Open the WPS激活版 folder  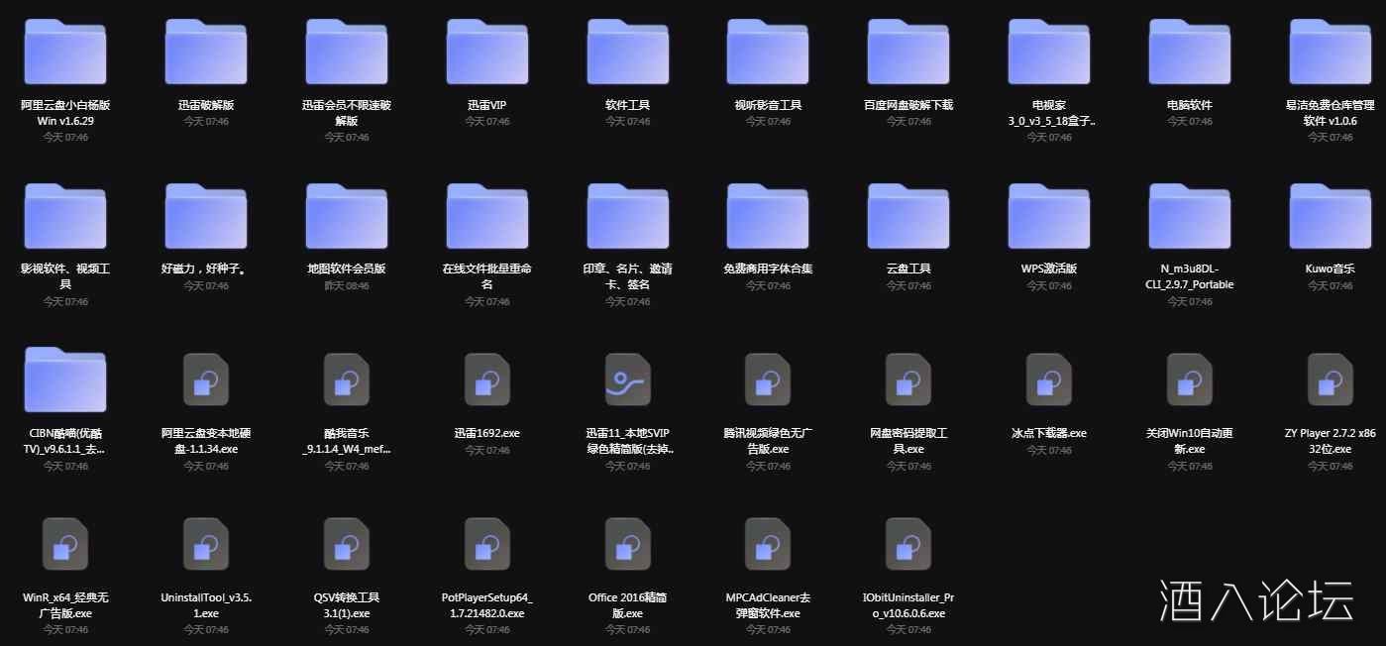(x=1048, y=215)
